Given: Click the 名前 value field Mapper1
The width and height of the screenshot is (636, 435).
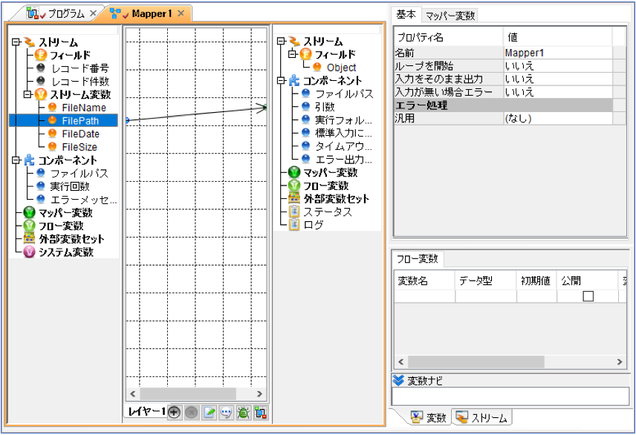Looking at the screenshot, I should click(x=558, y=53).
